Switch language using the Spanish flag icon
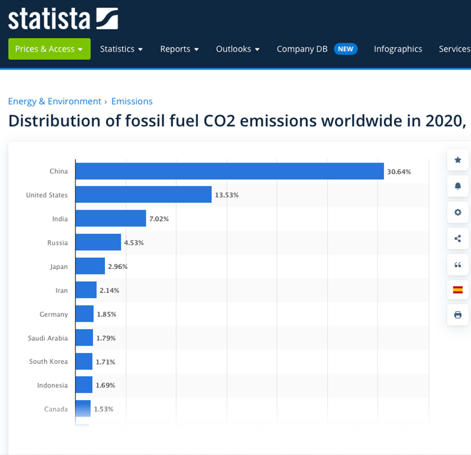Image resolution: width=471 pixels, height=455 pixels. [457, 290]
